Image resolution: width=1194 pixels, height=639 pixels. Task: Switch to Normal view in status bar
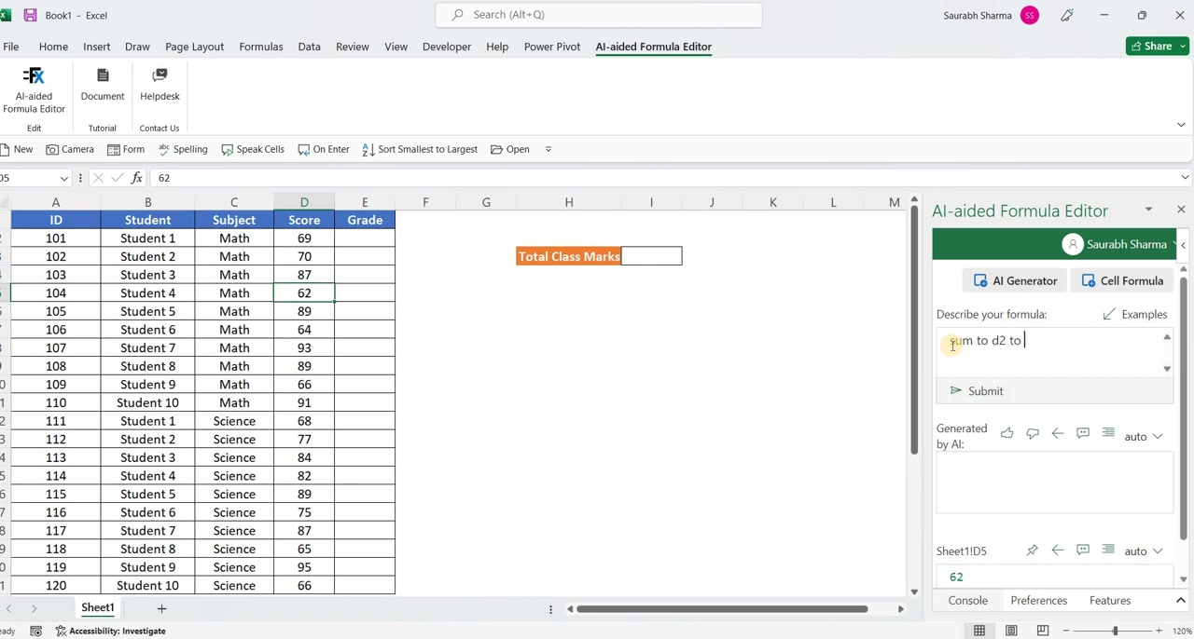(979, 631)
